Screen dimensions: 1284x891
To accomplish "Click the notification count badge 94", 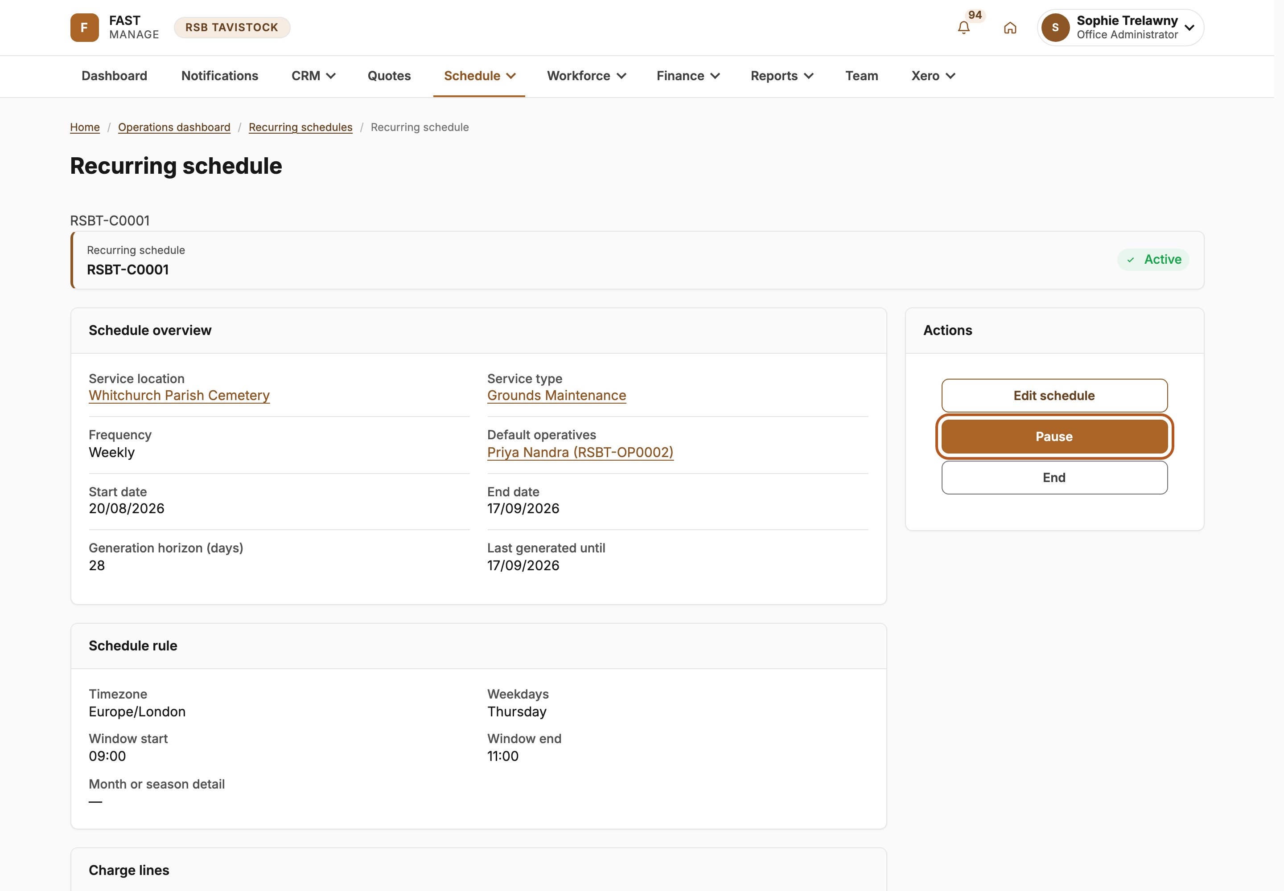I will [x=975, y=15].
